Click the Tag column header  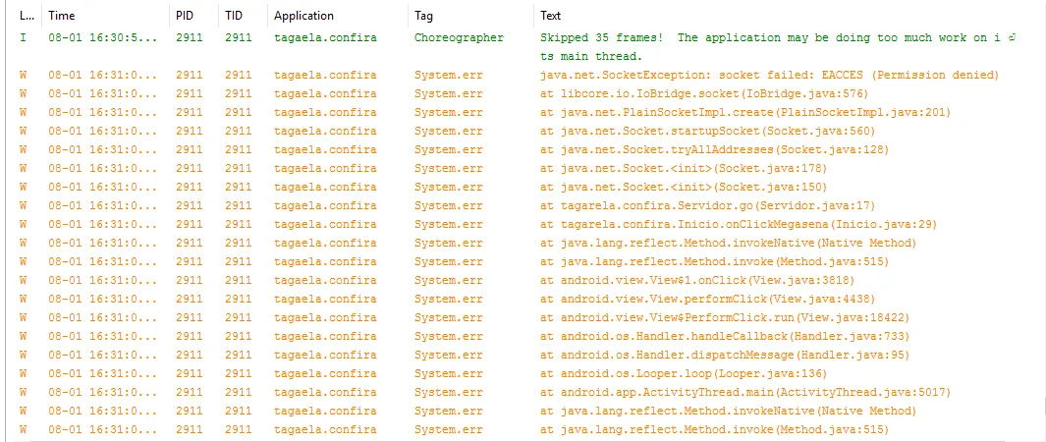click(x=424, y=16)
